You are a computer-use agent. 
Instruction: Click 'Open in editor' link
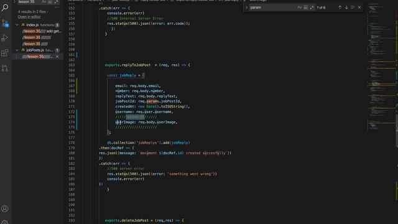click(x=29, y=17)
